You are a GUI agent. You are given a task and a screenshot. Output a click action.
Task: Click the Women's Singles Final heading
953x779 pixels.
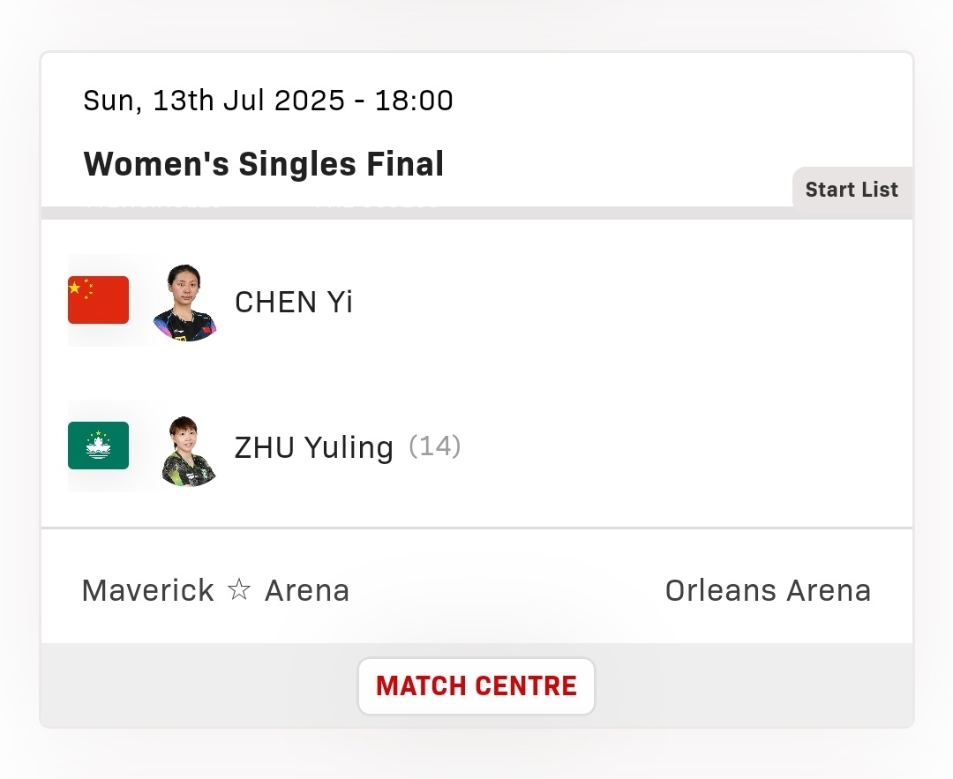[x=264, y=164]
